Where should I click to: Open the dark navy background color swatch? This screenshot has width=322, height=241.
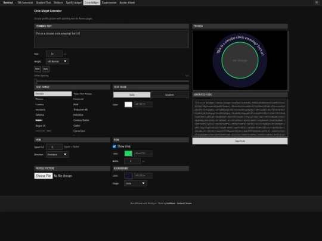point(128,176)
